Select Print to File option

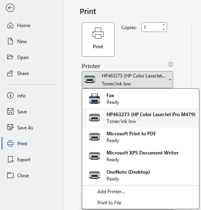pyautogui.click(x=109, y=203)
